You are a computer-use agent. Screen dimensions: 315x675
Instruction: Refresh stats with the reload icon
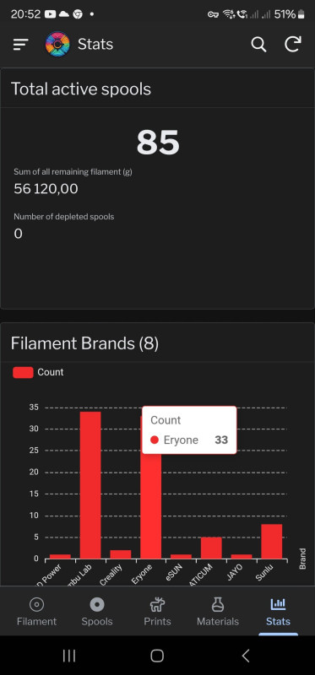click(x=293, y=44)
